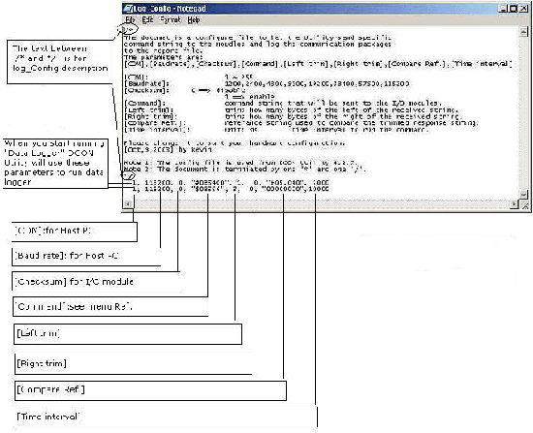Open the File menu
Image resolution: width=533 pixels, height=433 pixels.
(x=130, y=20)
